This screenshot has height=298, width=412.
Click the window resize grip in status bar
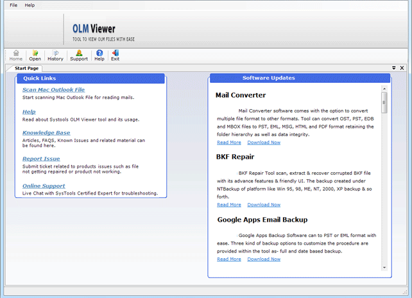405,292
